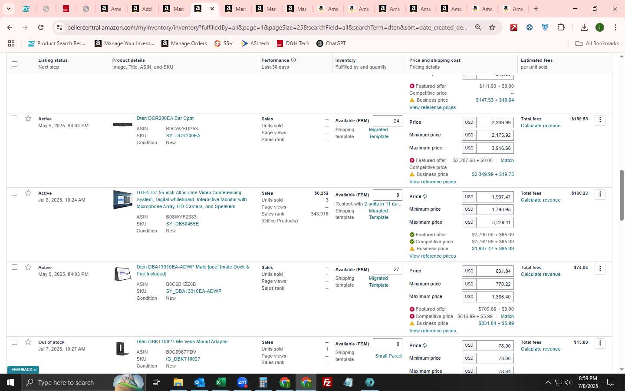
Task: Open the actions menu for DBKT10027
Action: (x=600, y=343)
